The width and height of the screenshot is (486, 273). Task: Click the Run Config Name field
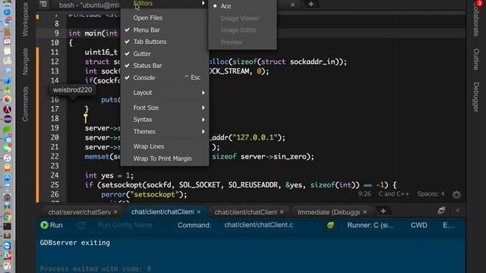(125, 225)
